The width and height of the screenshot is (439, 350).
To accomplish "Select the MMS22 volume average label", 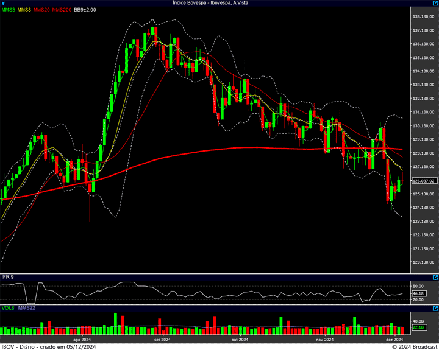I will tap(27, 309).
